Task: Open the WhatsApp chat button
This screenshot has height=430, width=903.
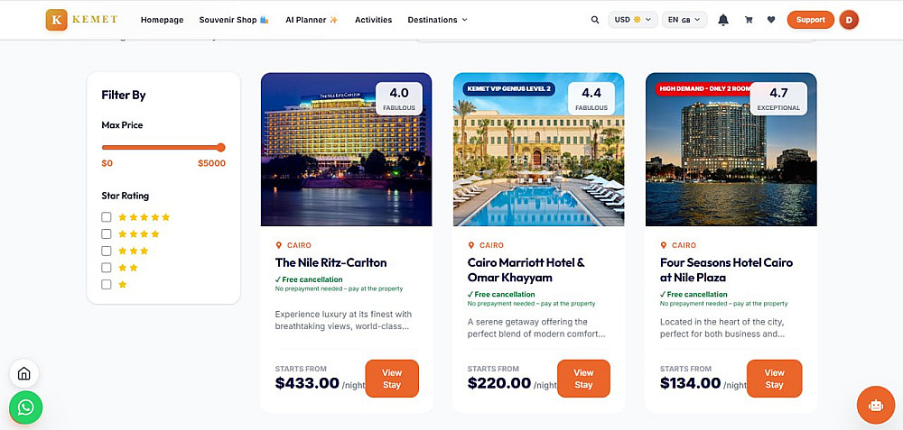Action: [26, 407]
